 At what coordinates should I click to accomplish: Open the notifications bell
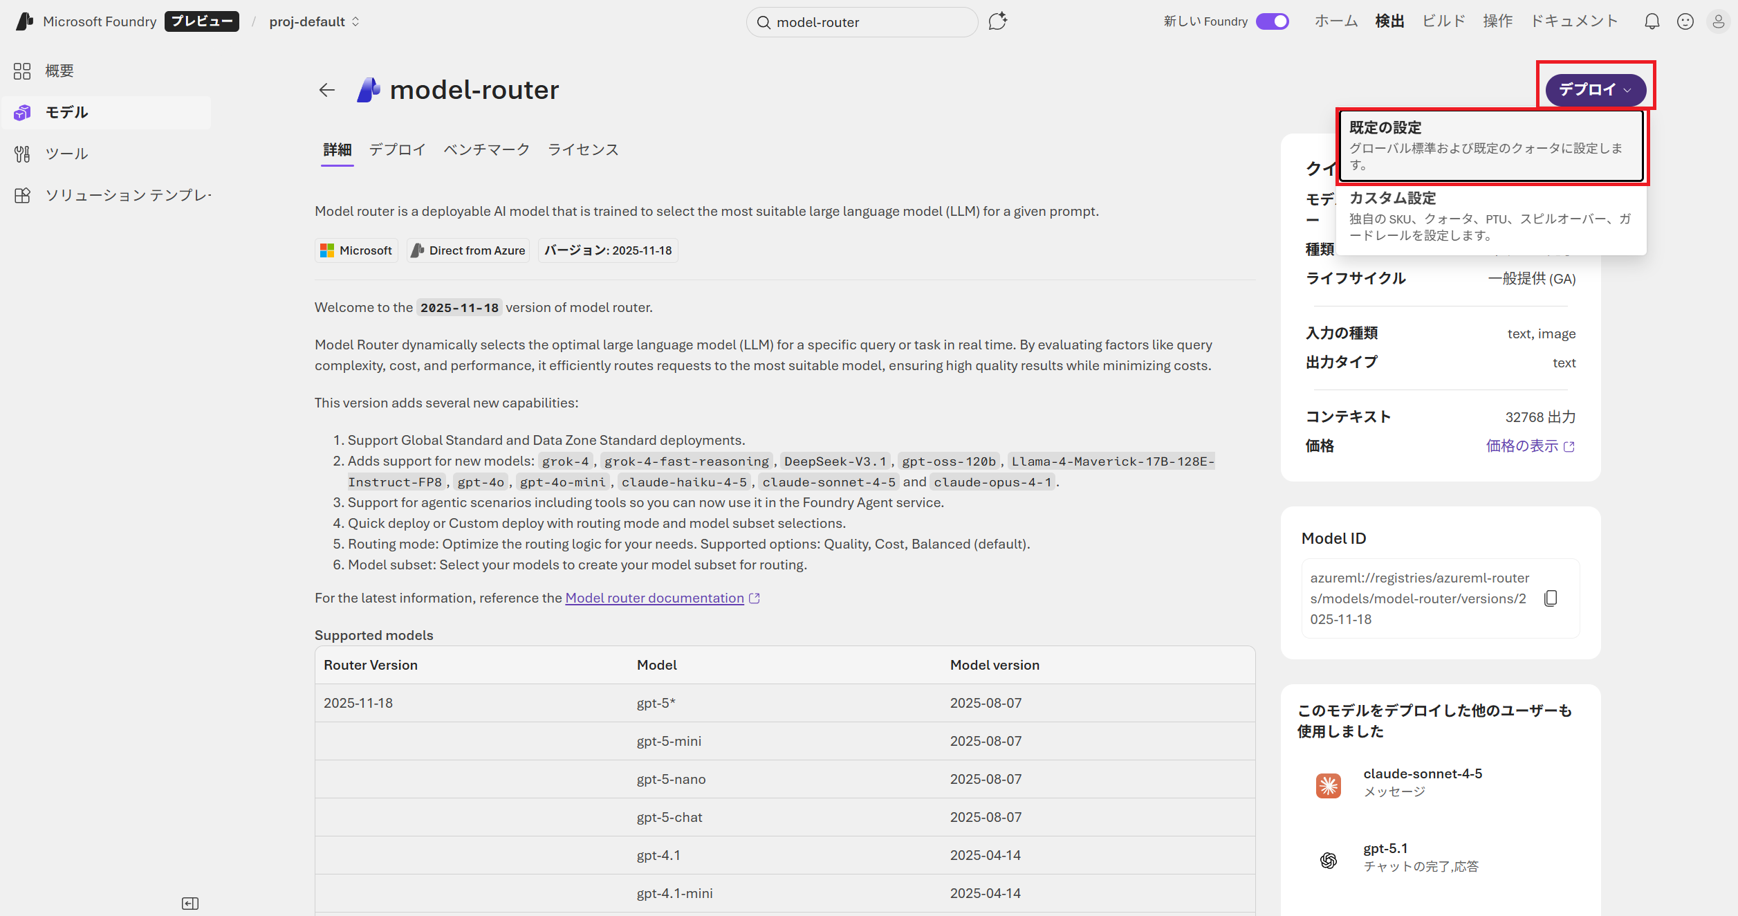click(x=1652, y=21)
